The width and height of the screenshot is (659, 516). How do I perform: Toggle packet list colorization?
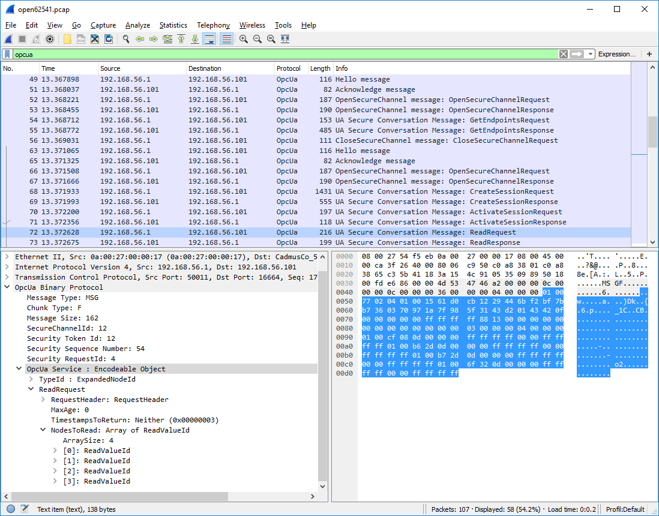[227, 38]
